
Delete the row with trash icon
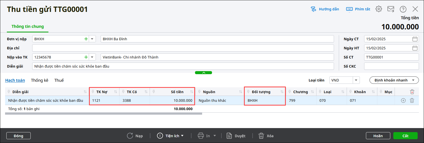412,100
